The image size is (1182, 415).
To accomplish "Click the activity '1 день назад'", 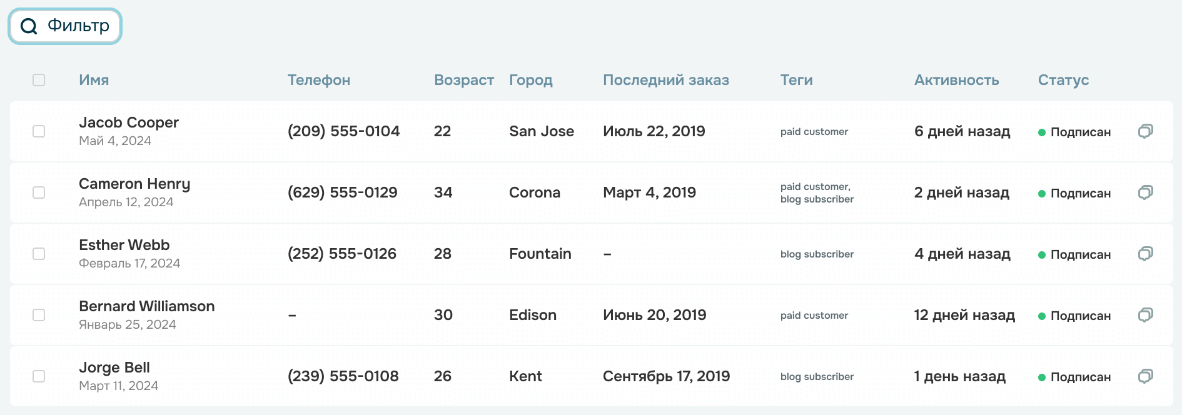I will 960,376.
